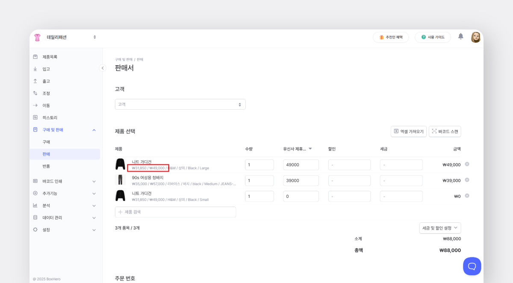This screenshot has width=513, height=283.
Task: Open the 이동 page from sidebar
Action: coord(45,105)
